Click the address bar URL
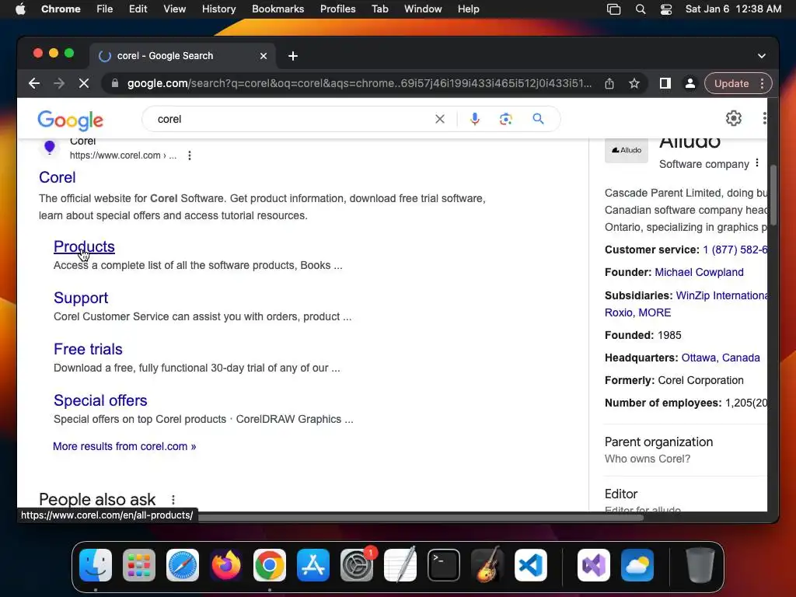The height and width of the screenshot is (597, 796). tap(359, 83)
